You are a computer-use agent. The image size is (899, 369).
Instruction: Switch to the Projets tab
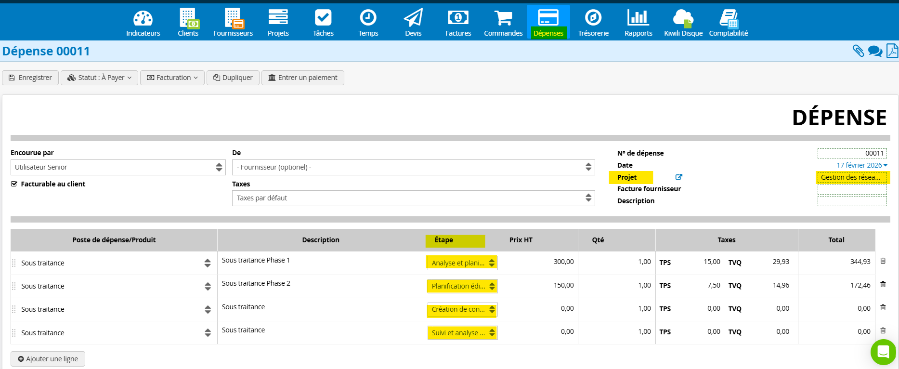278,23
